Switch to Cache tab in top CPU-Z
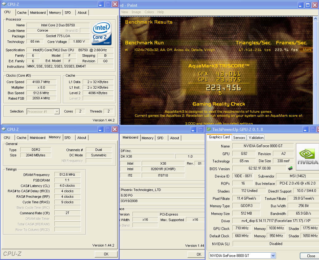 pos(22,13)
